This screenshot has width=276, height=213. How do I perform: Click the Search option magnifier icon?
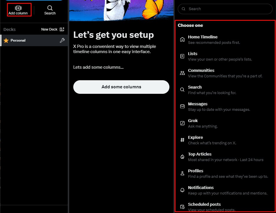[182, 90]
